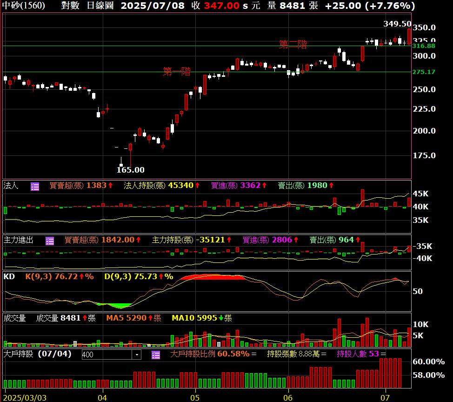Click the 2025/03/03 date axis label
The width and height of the screenshot is (453, 402).
pyautogui.click(x=25, y=398)
